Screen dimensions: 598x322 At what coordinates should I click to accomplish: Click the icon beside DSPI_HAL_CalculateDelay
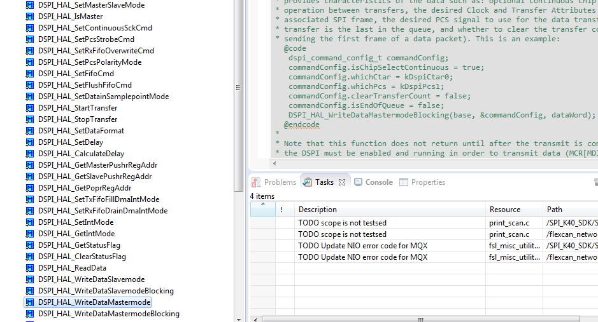[x=29, y=154]
